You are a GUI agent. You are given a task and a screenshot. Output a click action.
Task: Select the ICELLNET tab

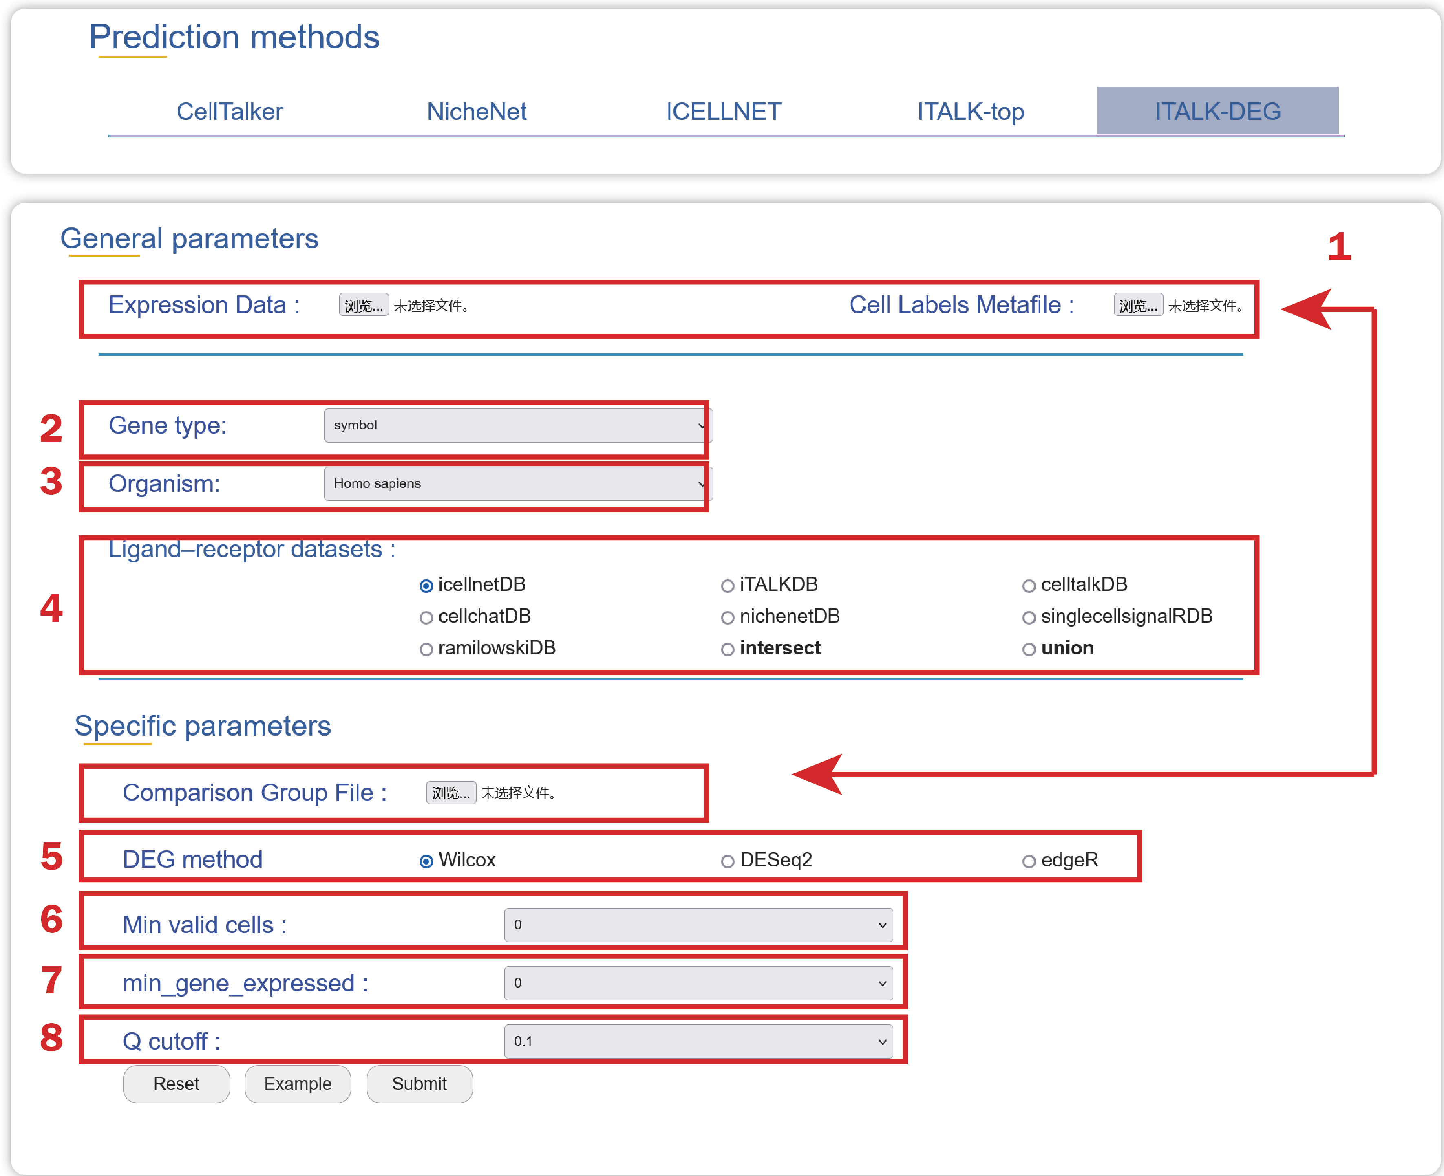tap(723, 111)
